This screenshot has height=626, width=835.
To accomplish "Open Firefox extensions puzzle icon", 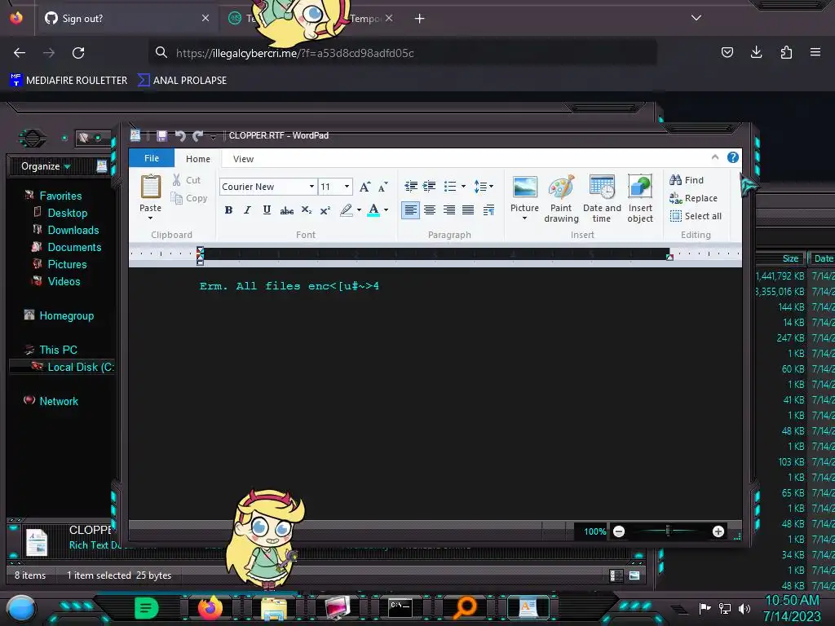I will [x=786, y=52].
